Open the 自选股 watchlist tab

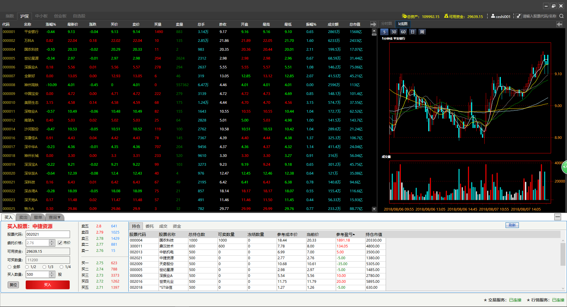tap(79, 16)
